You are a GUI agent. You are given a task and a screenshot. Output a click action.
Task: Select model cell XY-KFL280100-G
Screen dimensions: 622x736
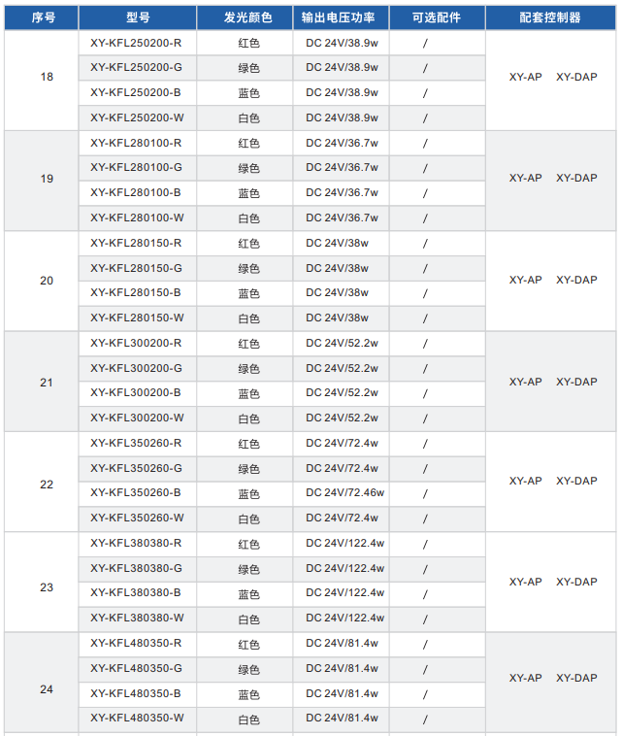(137, 168)
